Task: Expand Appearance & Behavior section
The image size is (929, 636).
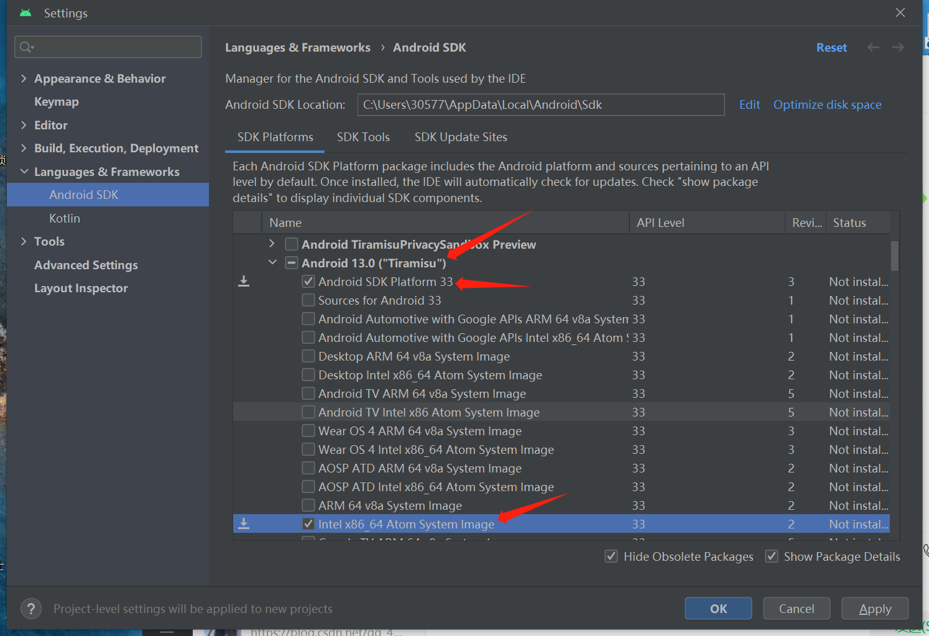Action: pos(24,78)
